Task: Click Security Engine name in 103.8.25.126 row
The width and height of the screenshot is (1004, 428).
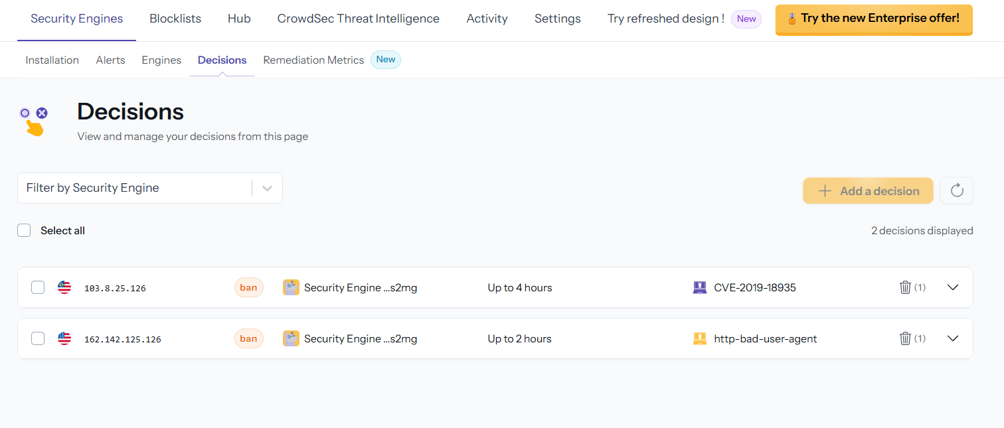Action: coord(361,287)
